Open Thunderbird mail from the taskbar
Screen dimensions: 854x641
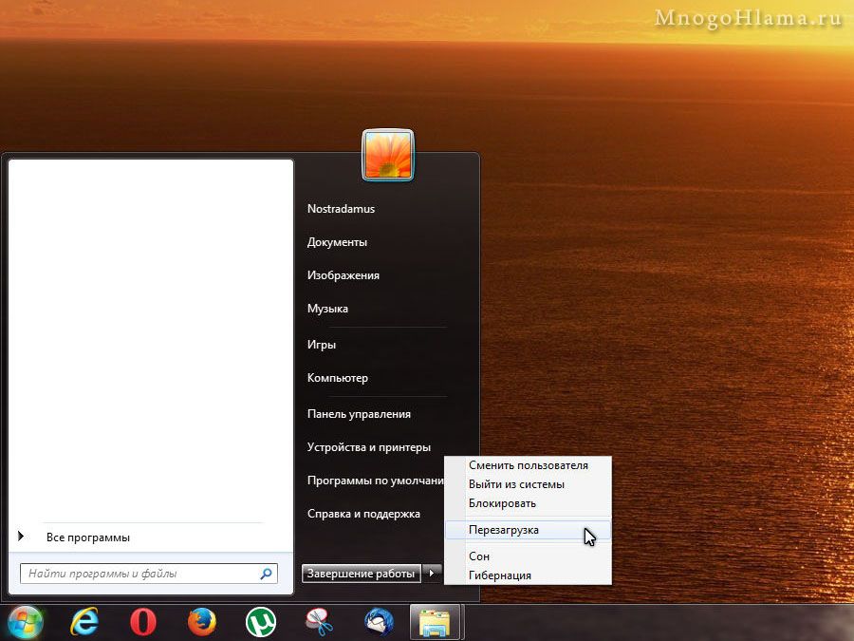(x=379, y=622)
